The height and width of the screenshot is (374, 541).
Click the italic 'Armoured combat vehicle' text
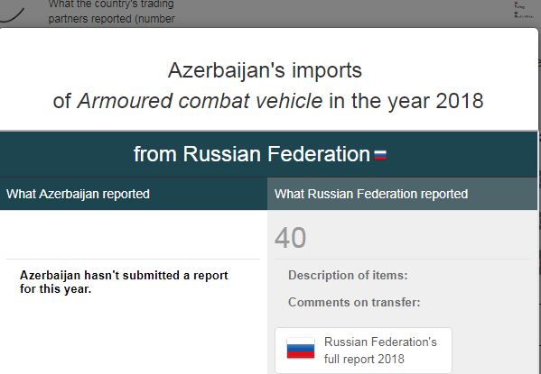[x=200, y=101]
